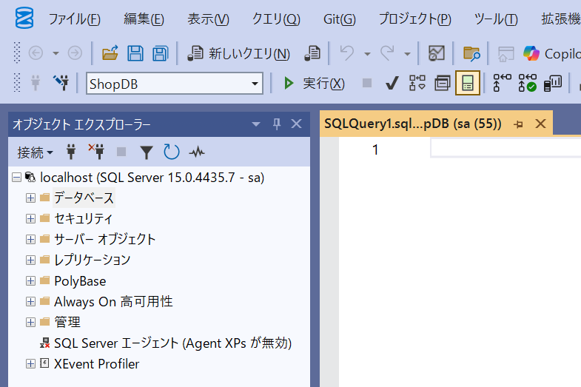
Task: Open the クエリ(Q) menu
Action: pyautogui.click(x=276, y=19)
